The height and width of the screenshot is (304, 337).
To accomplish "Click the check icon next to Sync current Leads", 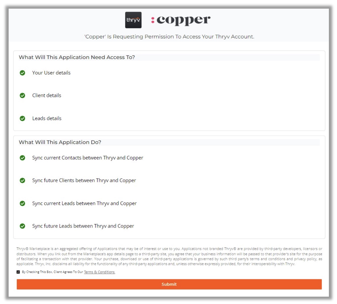I will point(22,204).
